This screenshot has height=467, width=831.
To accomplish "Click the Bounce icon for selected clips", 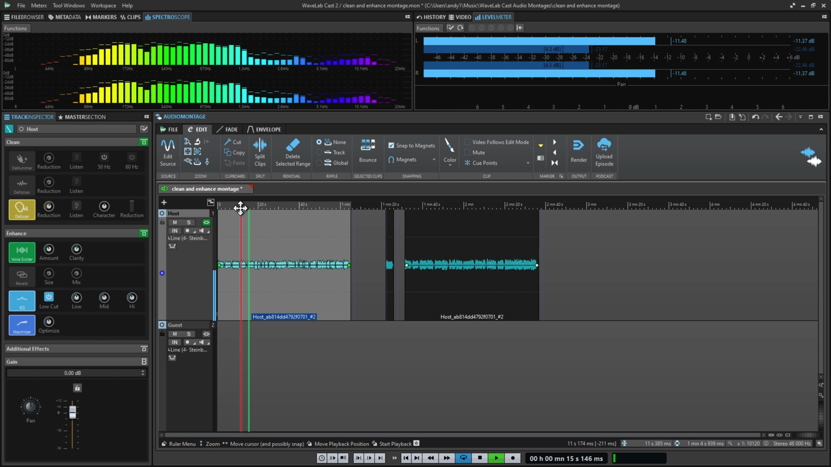I will pyautogui.click(x=367, y=151).
